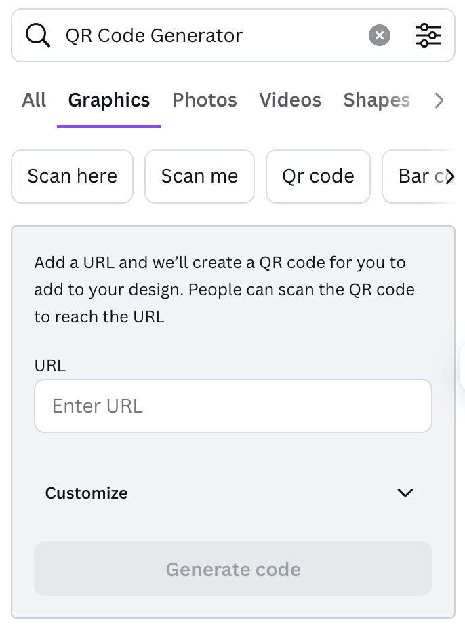Focus the Enter URL input box

233,406
